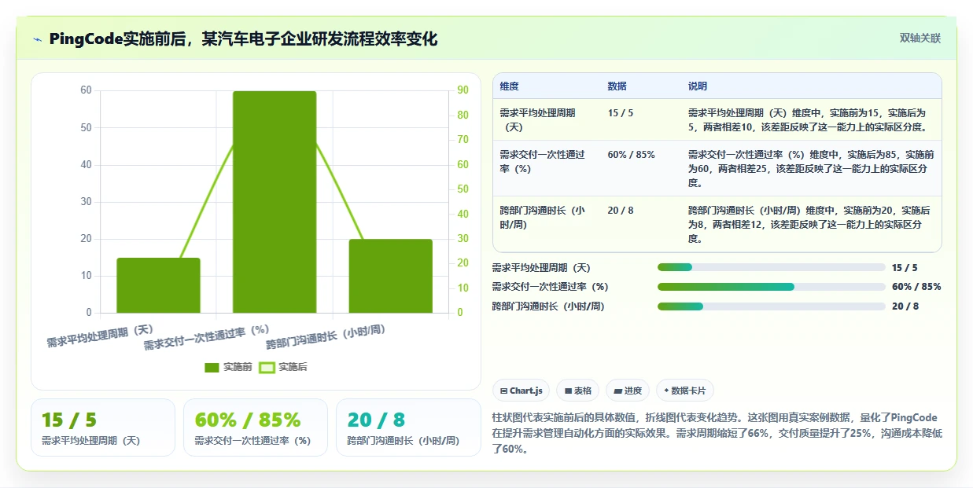Image resolution: width=973 pixels, height=488 pixels.
Task: Click the description paragraph starting 柱状图代表
Action: point(717,433)
